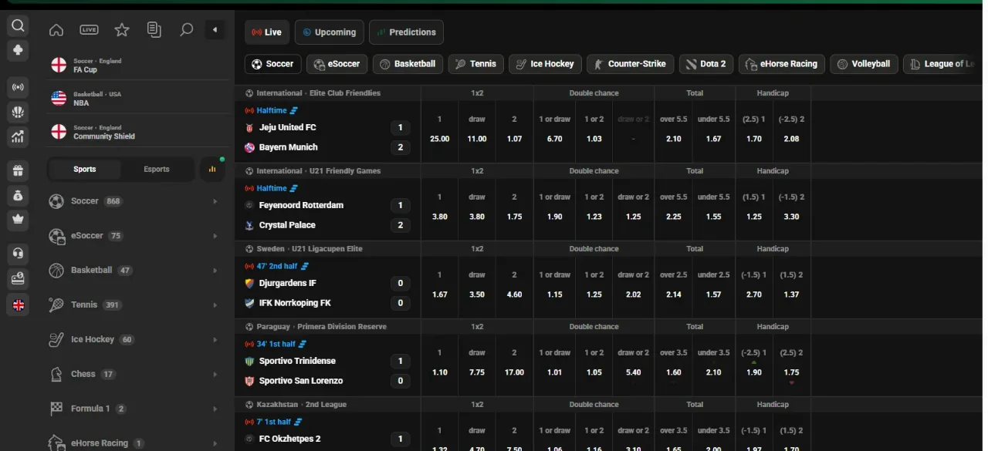Filter by the Ice Hockey sport chip
Screen dimensions: 988x451
545,64
